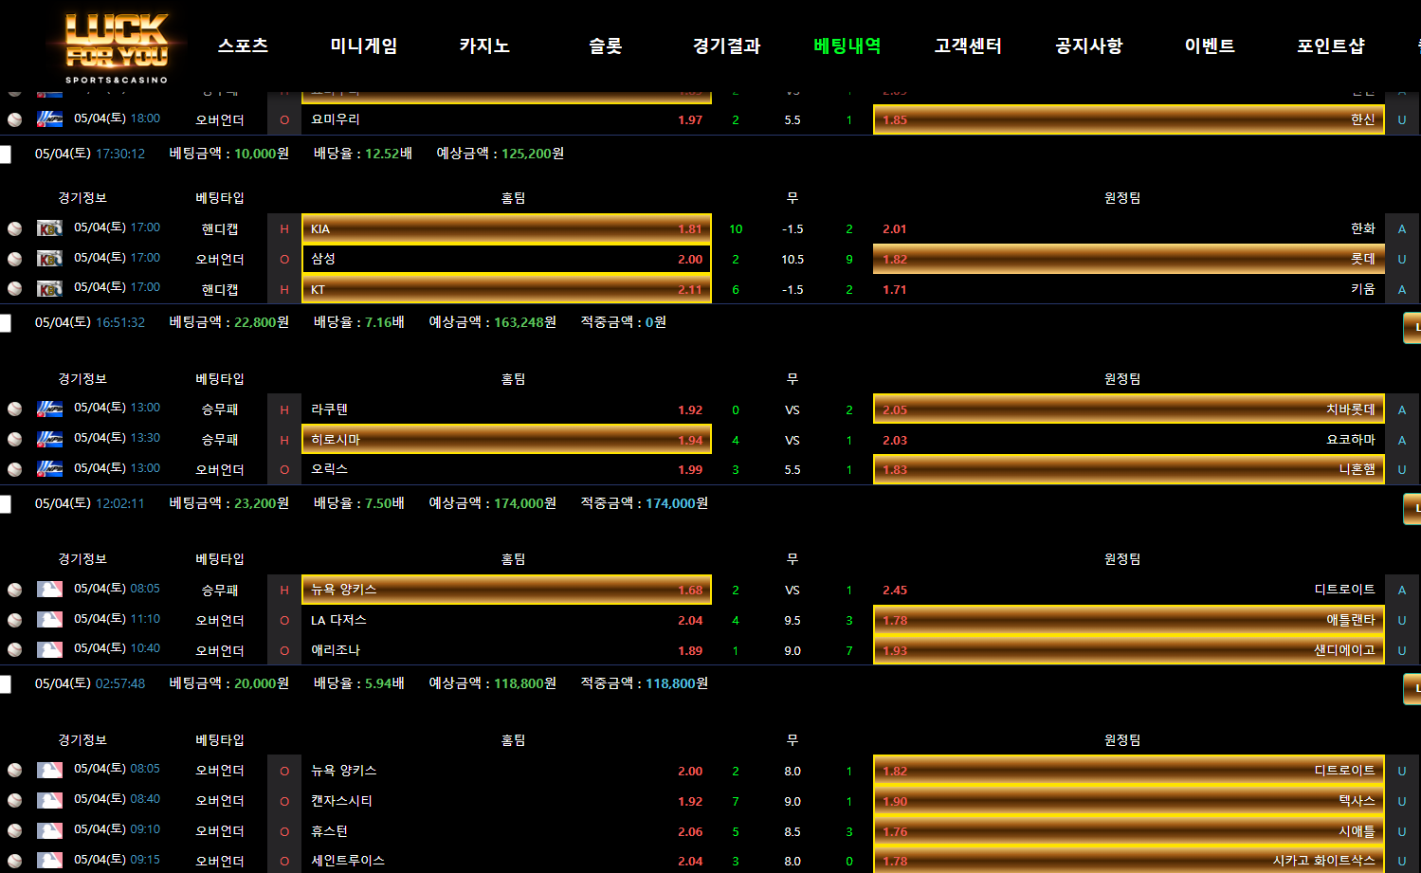Click the KBO league logo in the 삼성 row
1421x873 pixels.
[49, 259]
